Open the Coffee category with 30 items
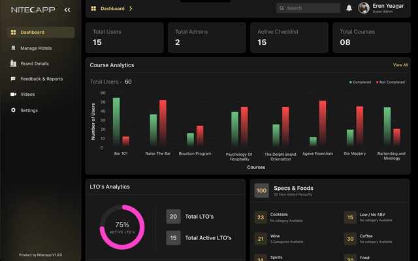Viewport: 418px width, 261px height. tap(368, 239)
